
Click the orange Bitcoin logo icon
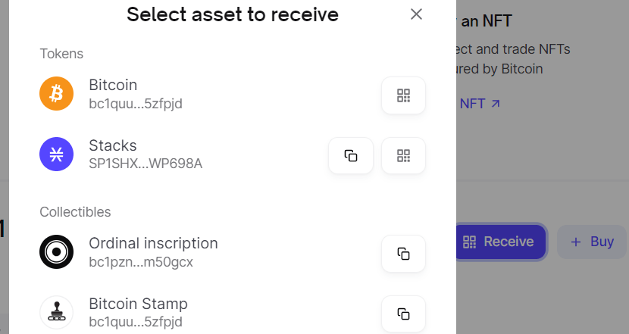coord(56,94)
